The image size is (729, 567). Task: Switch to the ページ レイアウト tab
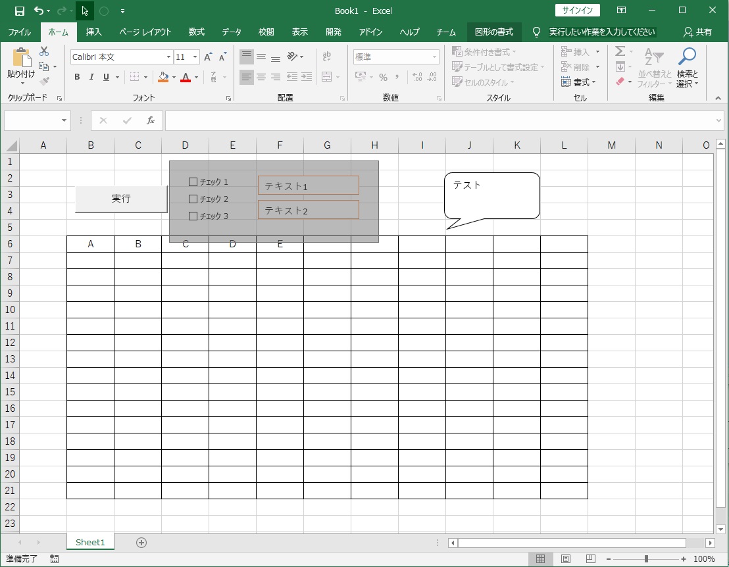click(x=145, y=32)
